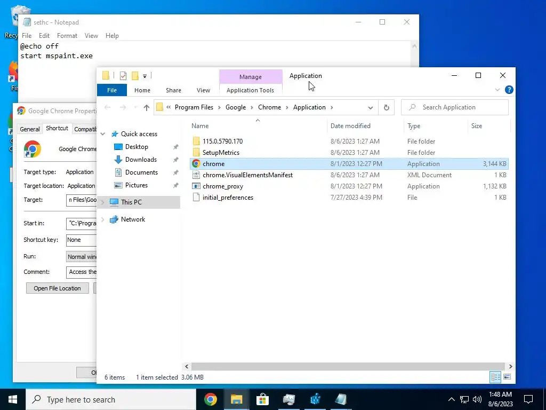Open Microsoft Store from taskbar
This screenshot has width=546, height=410.
[262, 399]
